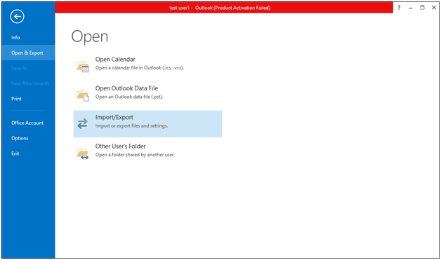Click 'Import or export files and settings' description
The image size is (441, 260).
131,125
